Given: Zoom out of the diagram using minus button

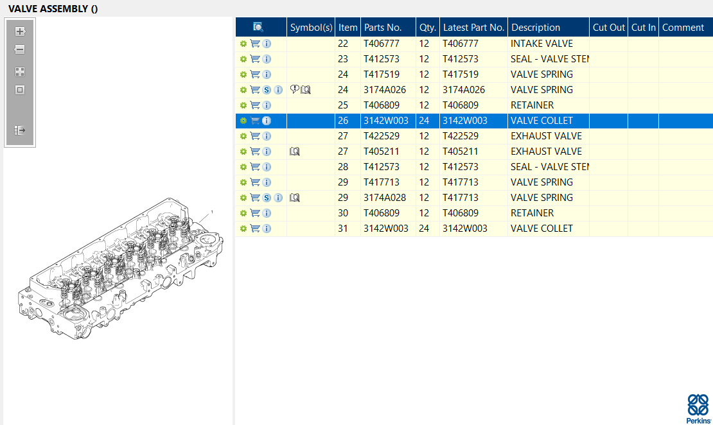Looking at the screenshot, I should click(x=20, y=49).
